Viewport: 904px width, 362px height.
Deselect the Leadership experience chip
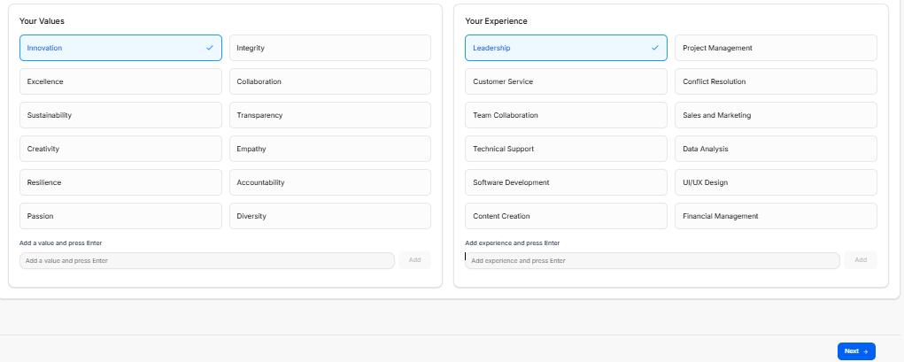[566, 48]
